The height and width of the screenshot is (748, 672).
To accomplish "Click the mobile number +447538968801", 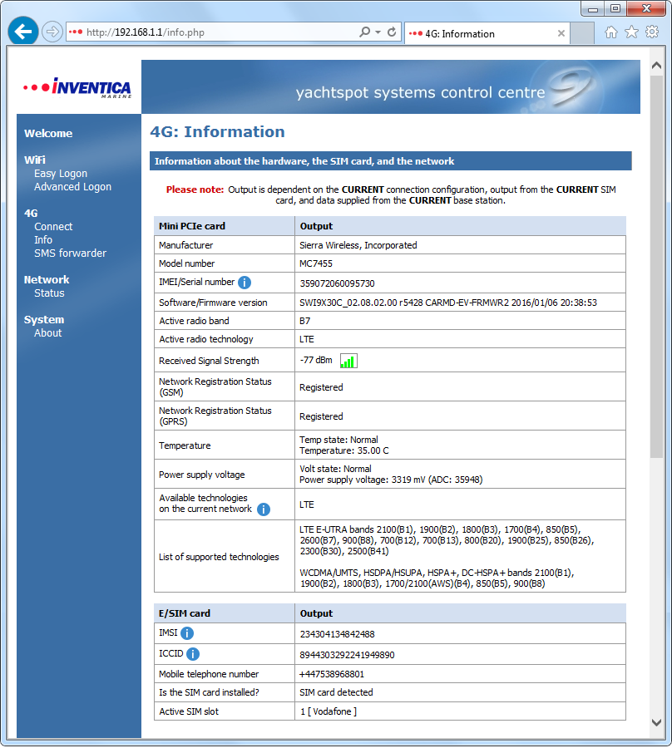I will [332, 674].
